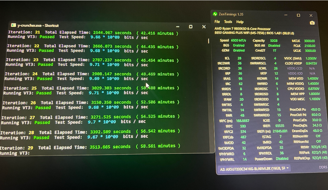Click the Capacity 32GB value

coord(273,41)
